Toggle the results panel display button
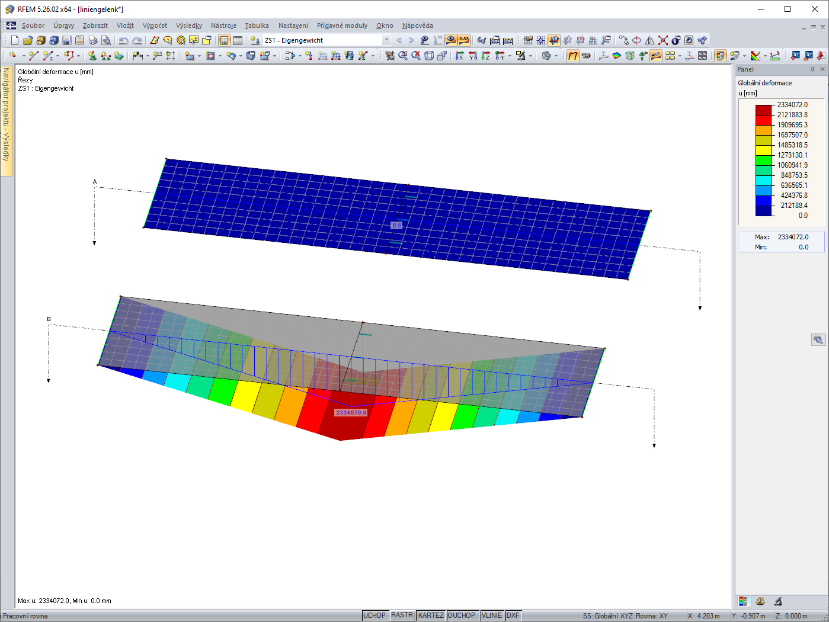This screenshot has width=829, height=622. 721,56
